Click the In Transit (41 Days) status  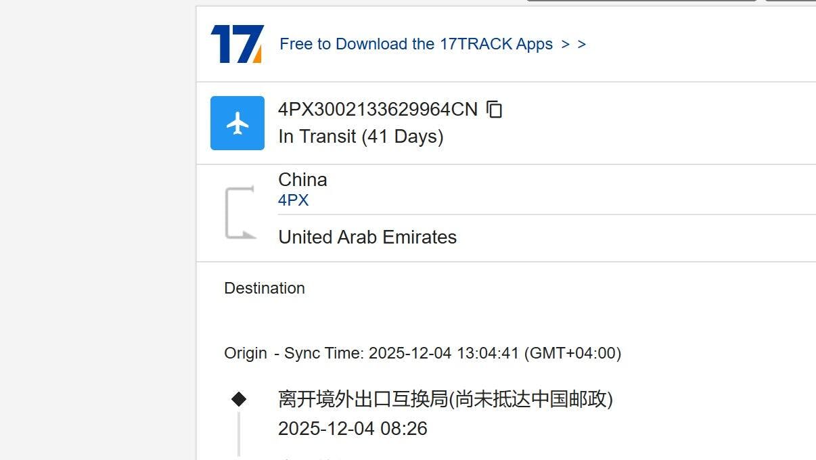point(361,137)
